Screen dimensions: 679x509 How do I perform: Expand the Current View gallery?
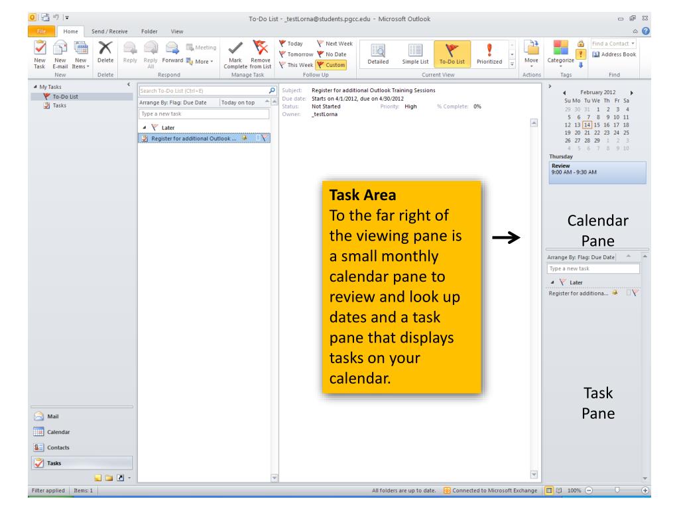point(512,64)
